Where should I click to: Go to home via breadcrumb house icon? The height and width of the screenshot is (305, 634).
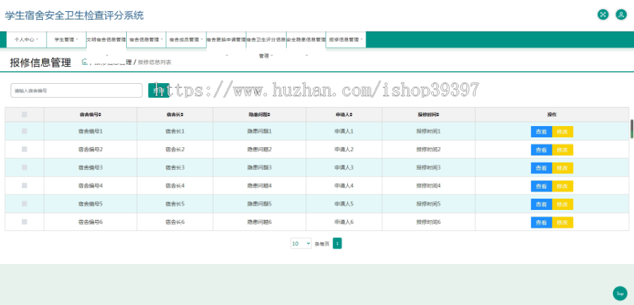tap(85, 61)
